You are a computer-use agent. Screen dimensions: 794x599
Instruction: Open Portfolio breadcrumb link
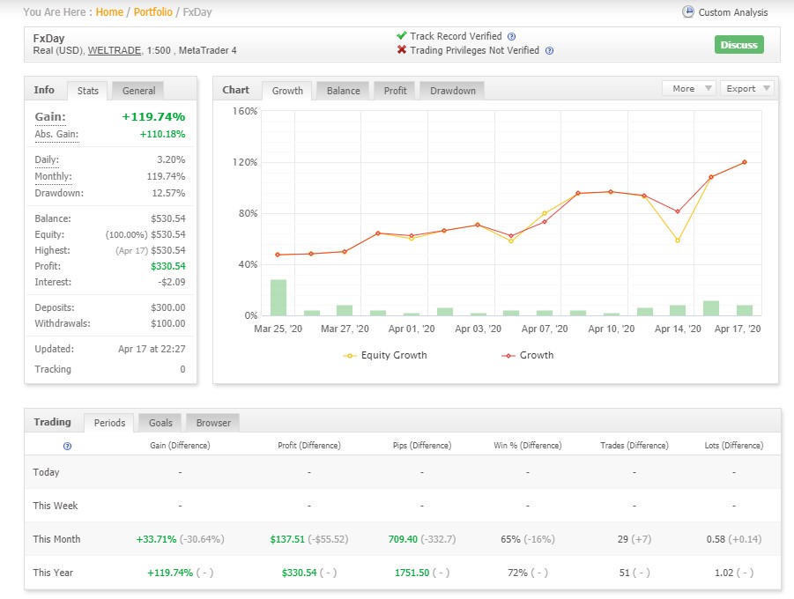(153, 12)
